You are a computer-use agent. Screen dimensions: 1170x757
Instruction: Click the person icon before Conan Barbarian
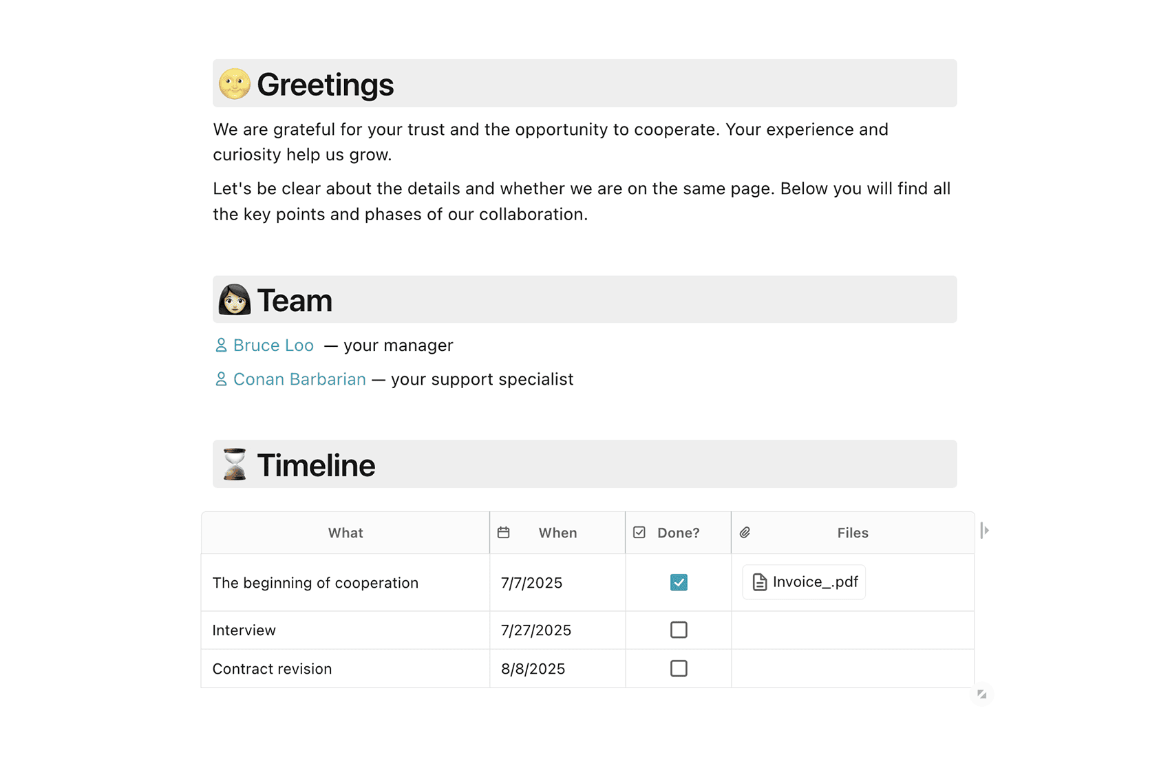[221, 379]
